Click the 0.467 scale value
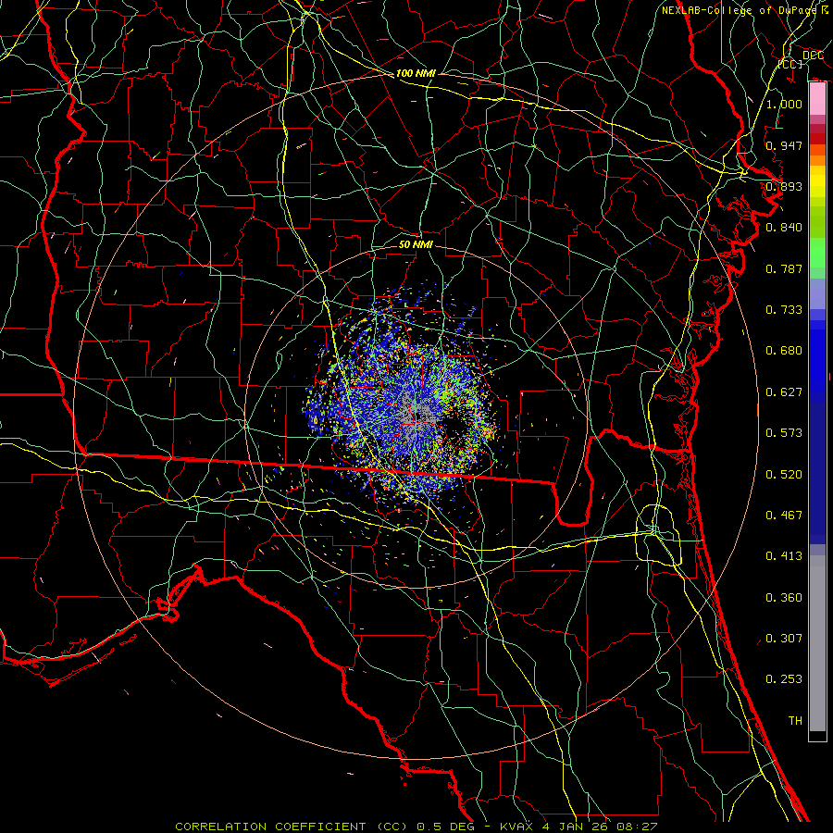The image size is (833, 833). [784, 515]
